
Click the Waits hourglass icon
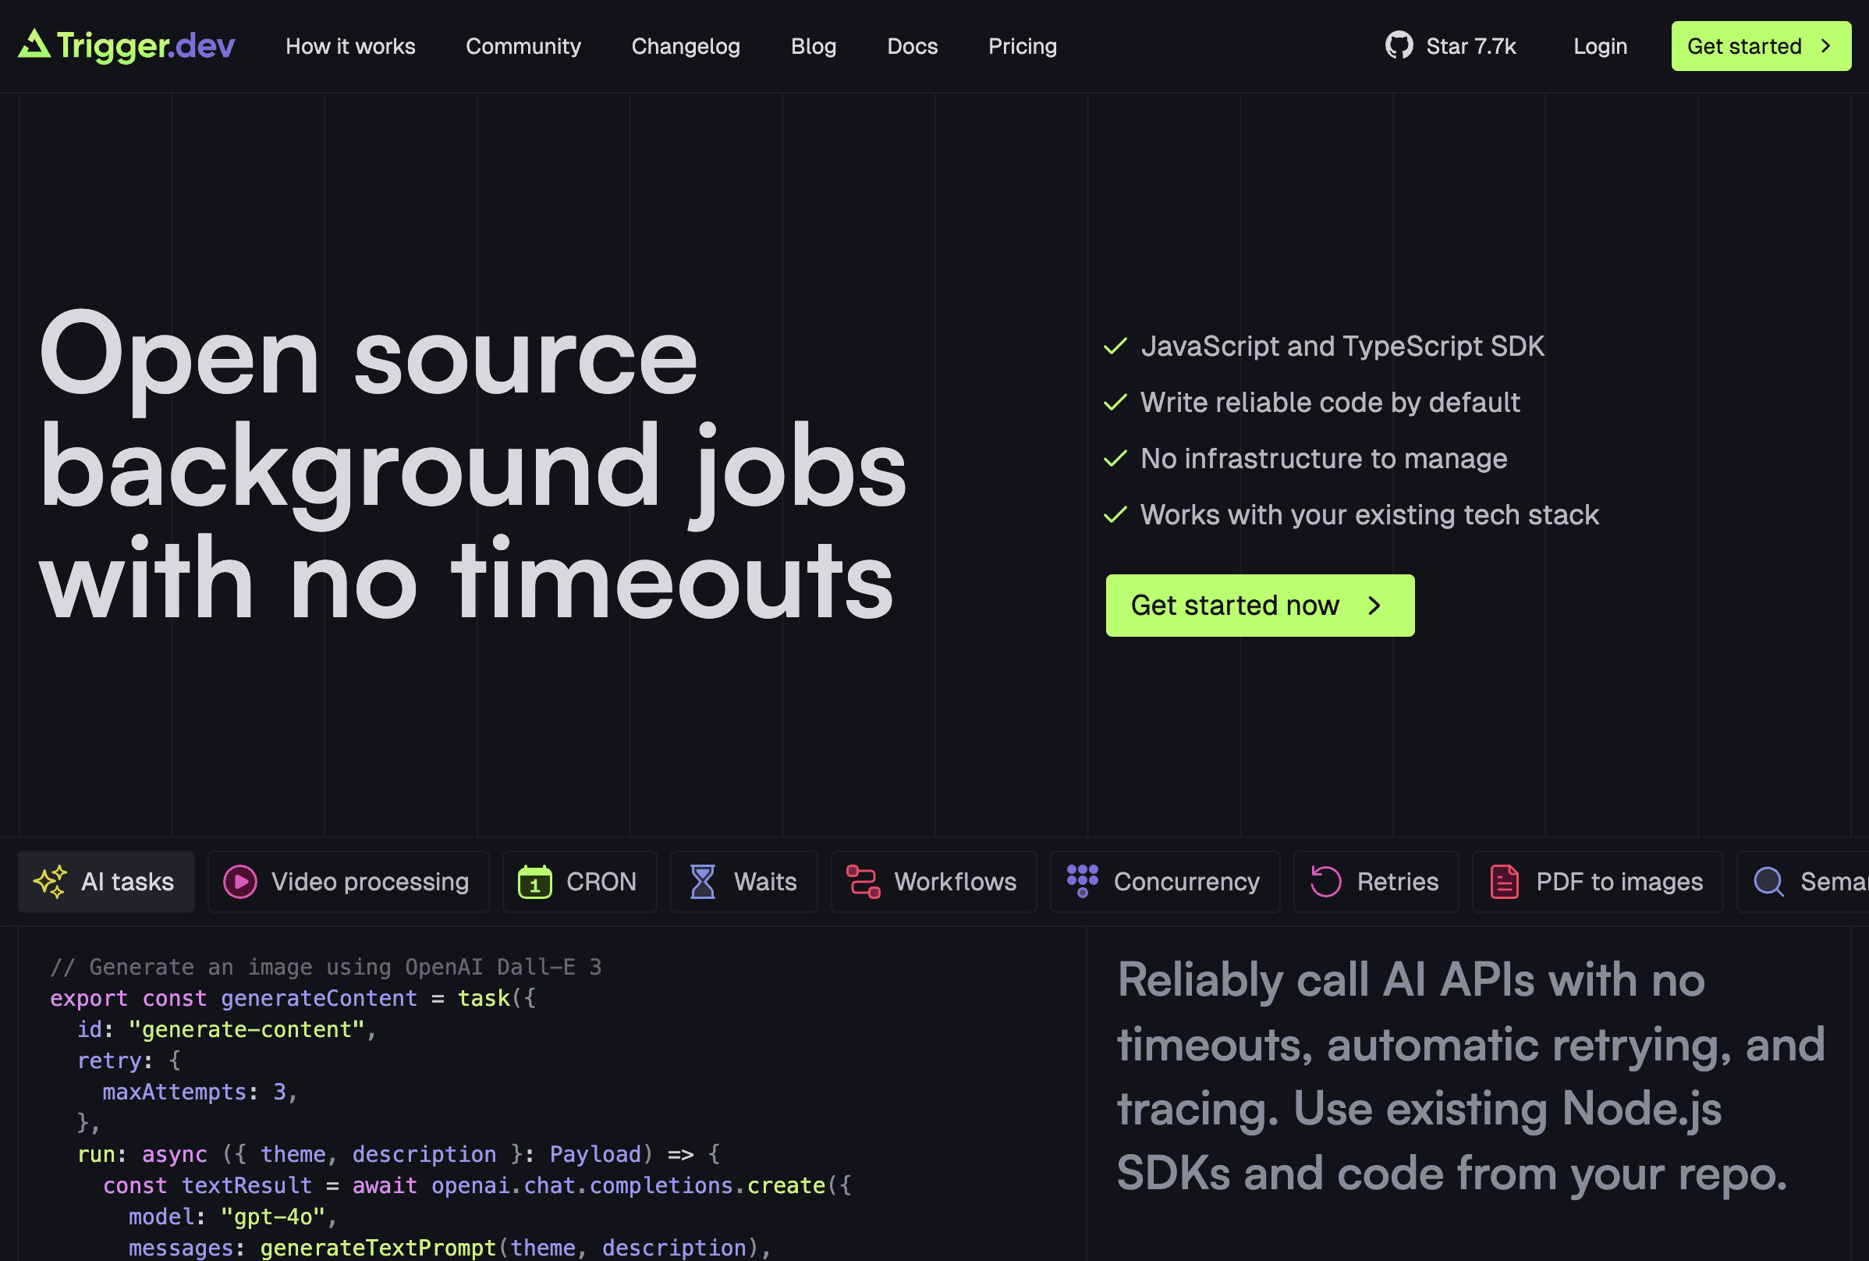pyautogui.click(x=703, y=882)
